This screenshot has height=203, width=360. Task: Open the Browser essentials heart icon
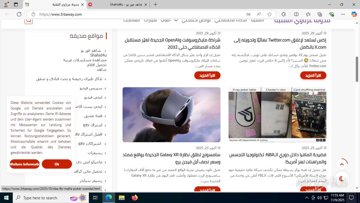point(331,14)
